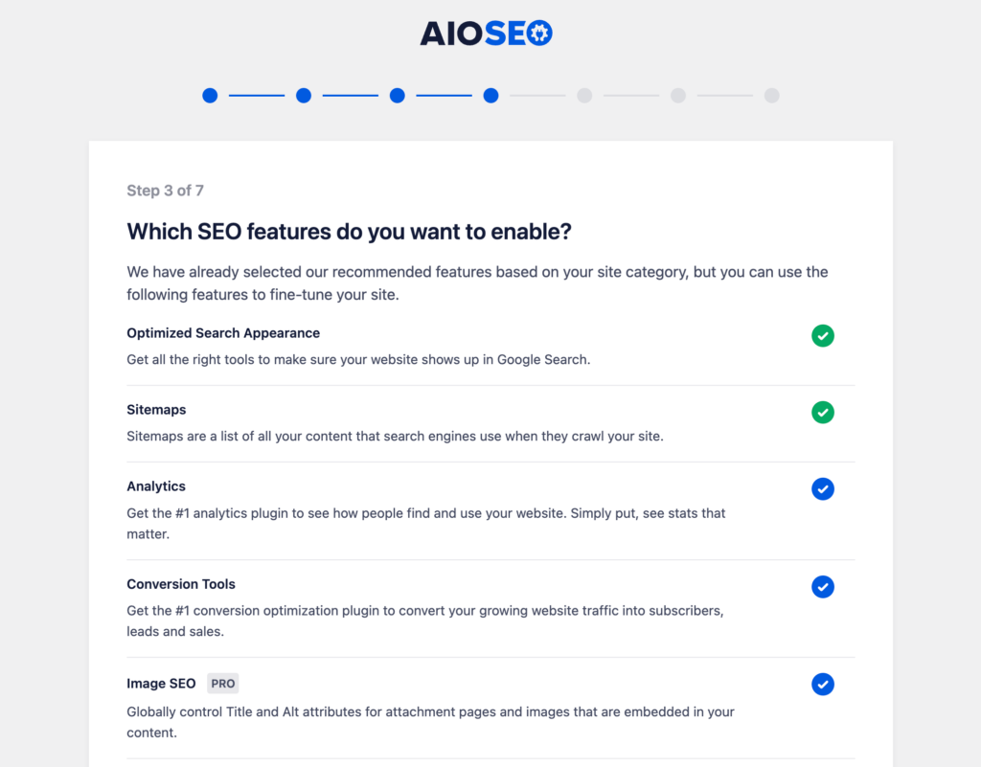This screenshot has width=981, height=767.
Task: Click the Analytics feature title
Action: click(155, 485)
